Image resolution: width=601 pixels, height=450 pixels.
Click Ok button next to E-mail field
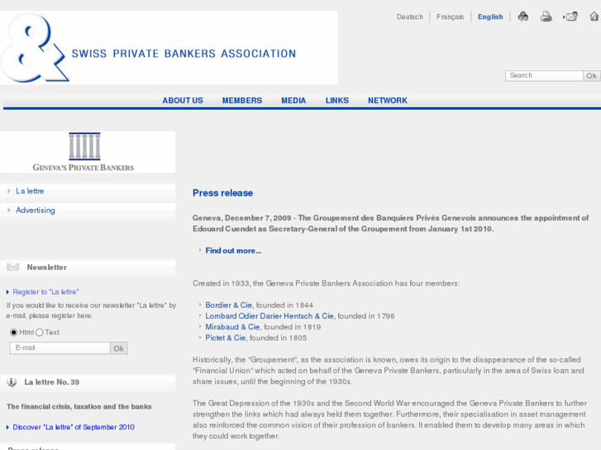point(119,348)
